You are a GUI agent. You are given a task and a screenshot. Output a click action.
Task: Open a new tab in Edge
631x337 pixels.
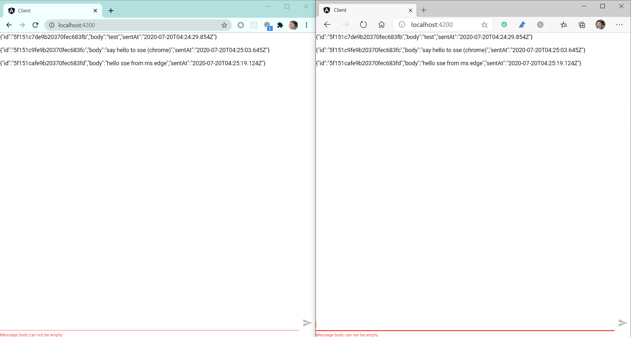tap(424, 10)
